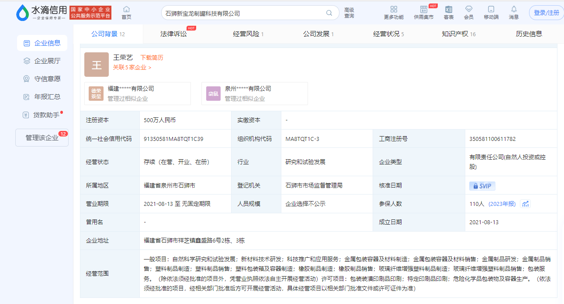Screen dimensions: 564x304
Task: Select 企业展厅 in the sidebar
Action: tap(42, 61)
